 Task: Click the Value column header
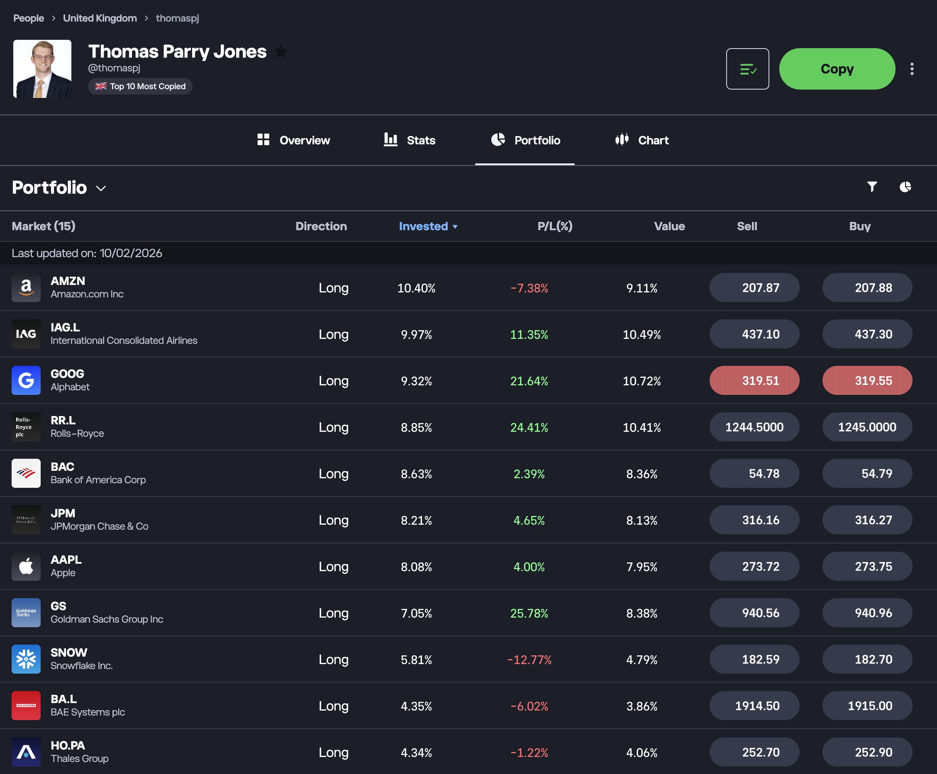(x=669, y=226)
